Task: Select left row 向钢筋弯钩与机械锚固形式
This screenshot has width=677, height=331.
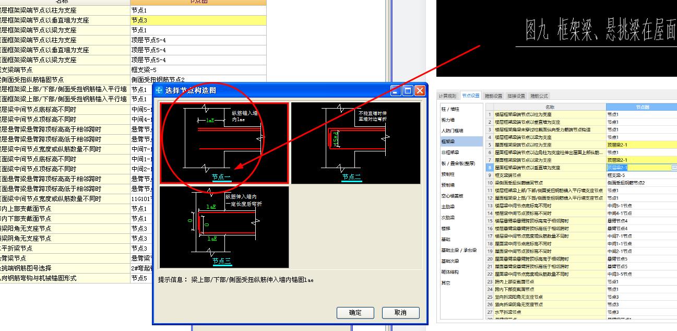Action: tap(65, 278)
